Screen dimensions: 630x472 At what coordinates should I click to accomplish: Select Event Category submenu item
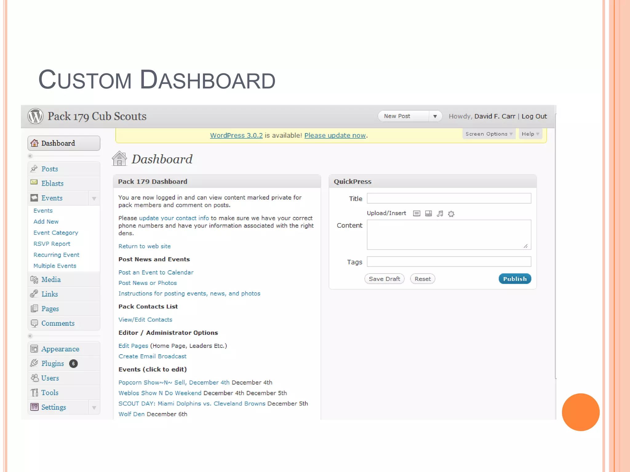(56, 233)
